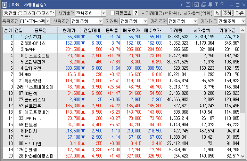Click the split layout icon in title bar

coord(196,5)
